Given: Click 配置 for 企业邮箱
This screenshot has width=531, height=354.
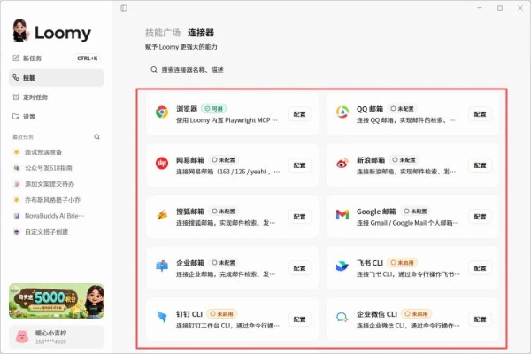Looking at the screenshot, I should 299,268.
